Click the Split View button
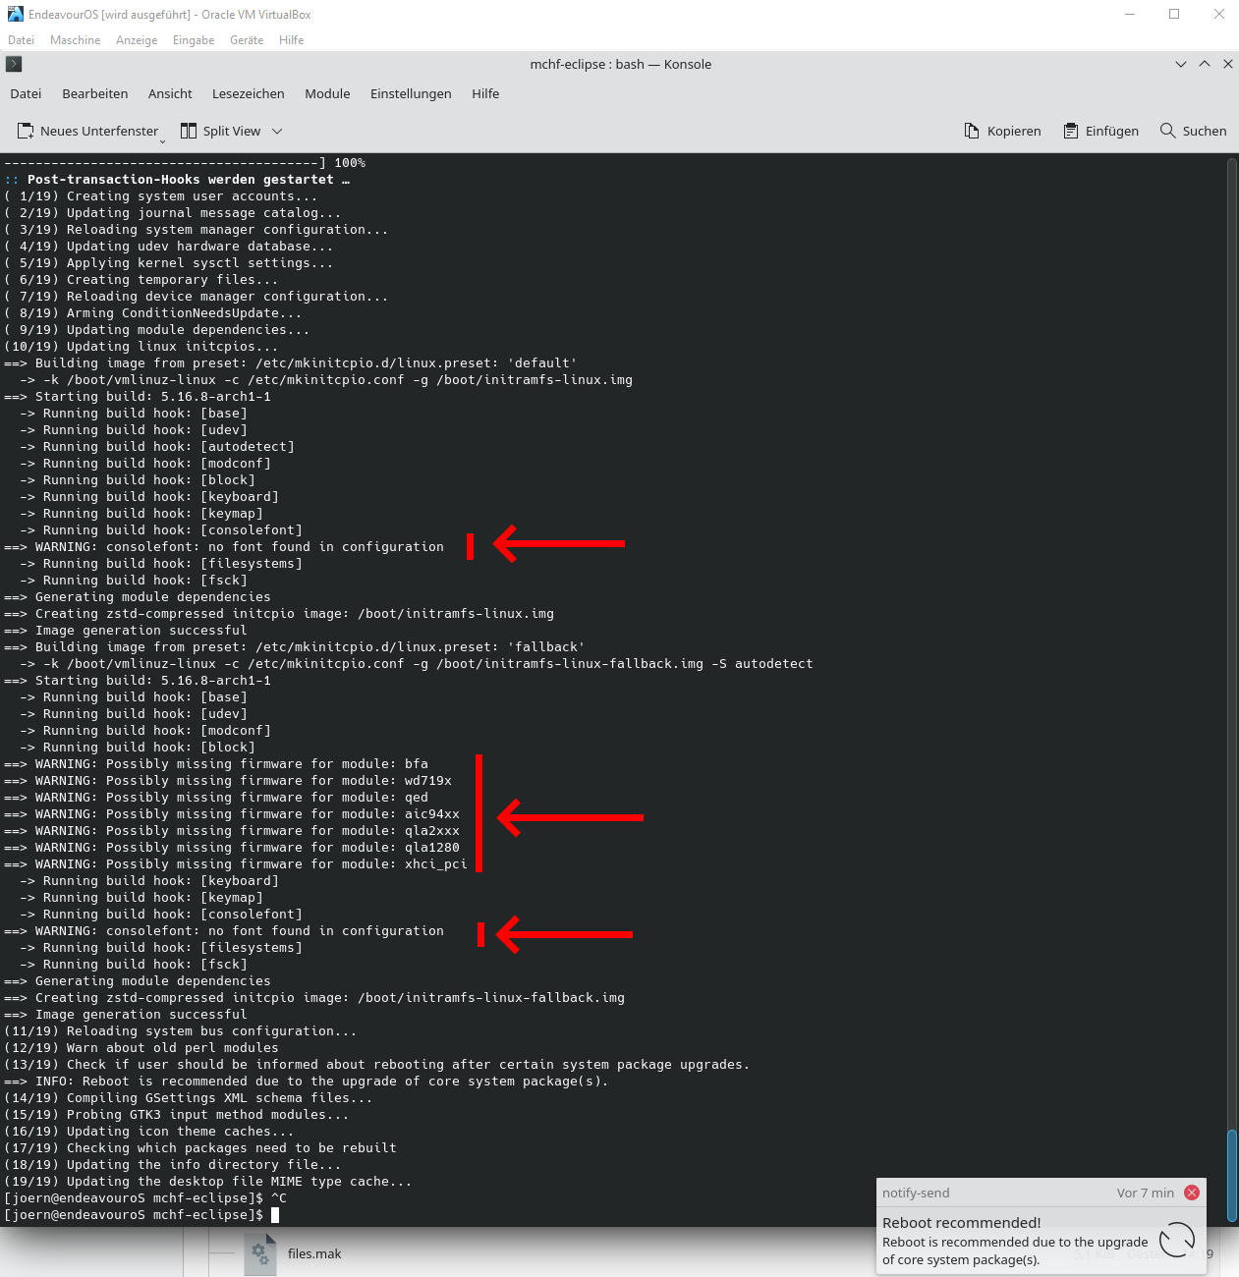1239x1277 pixels. click(x=221, y=131)
